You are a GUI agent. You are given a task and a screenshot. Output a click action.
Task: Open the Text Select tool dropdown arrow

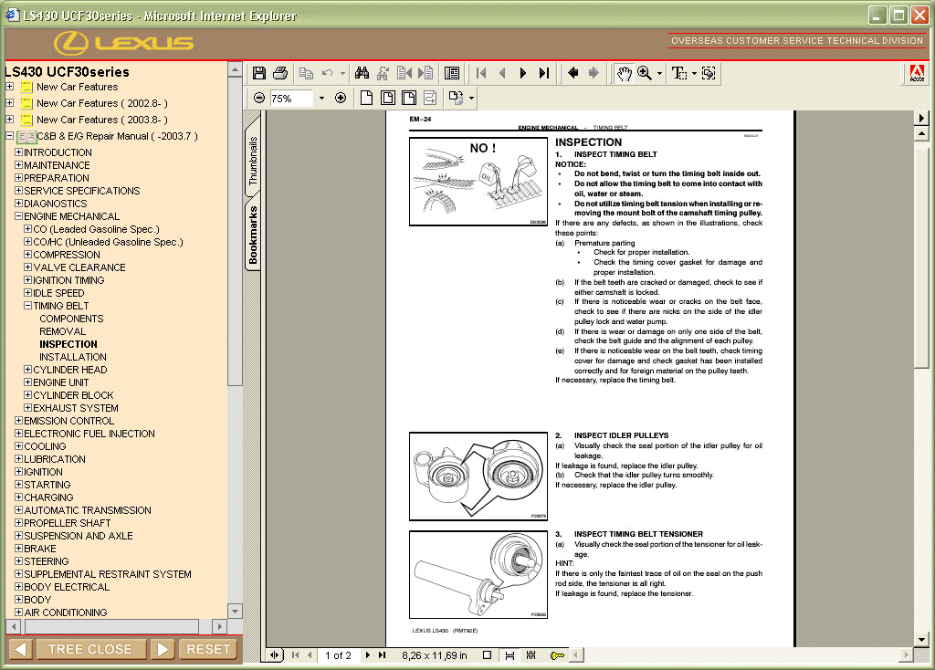[x=694, y=73]
